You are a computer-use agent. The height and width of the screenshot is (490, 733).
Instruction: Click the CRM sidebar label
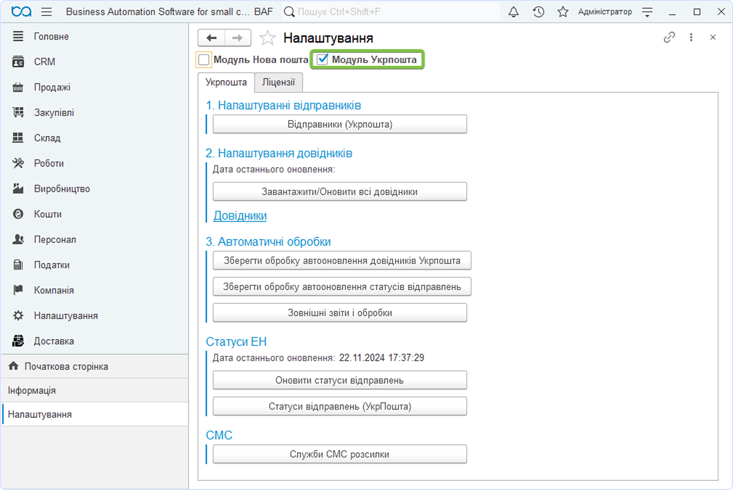coord(45,62)
